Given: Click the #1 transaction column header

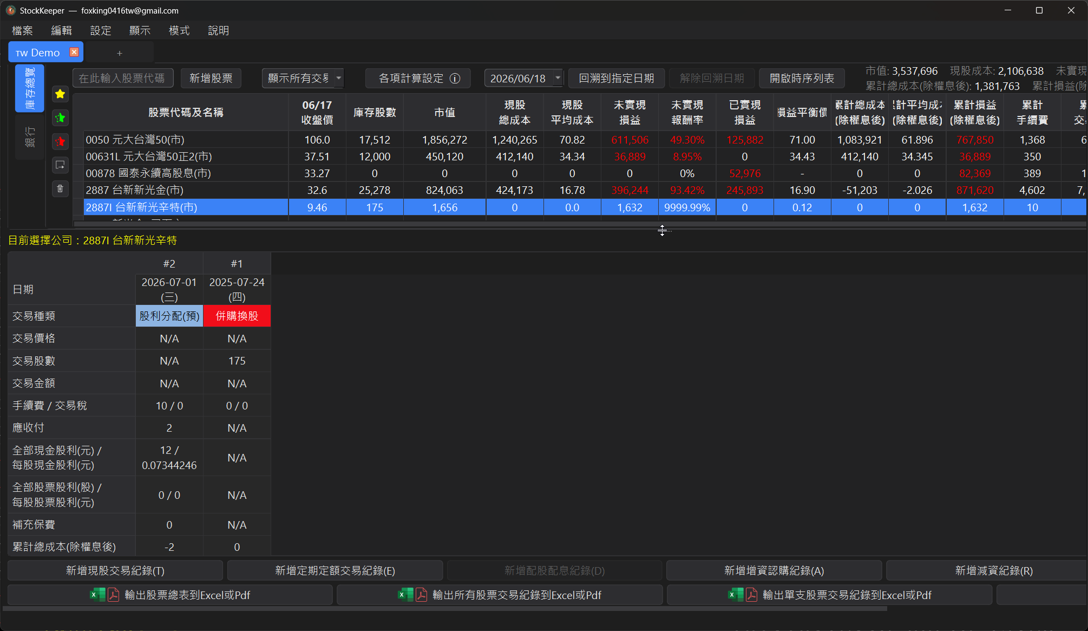Looking at the screenshot, I should pos(237,264).
